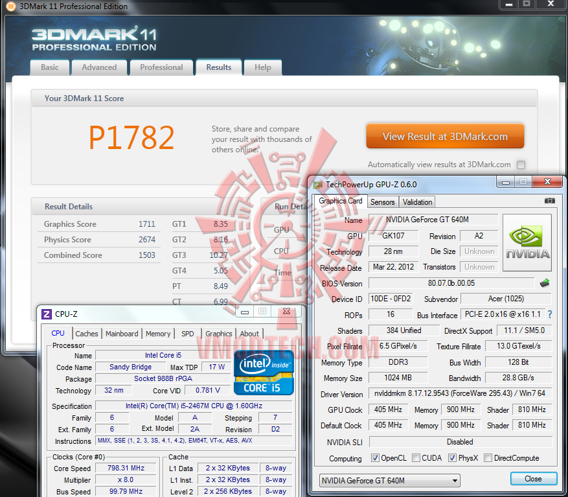
Task: Click the Subvendor field Acer (1025)
Action: click(506, 299)
